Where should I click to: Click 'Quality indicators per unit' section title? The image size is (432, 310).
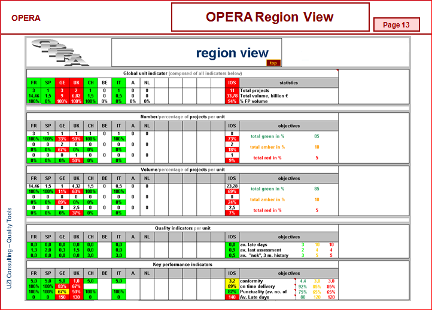click(182, 228)
